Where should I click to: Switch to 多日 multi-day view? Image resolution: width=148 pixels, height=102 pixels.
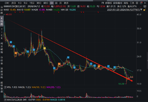click(13, 3)
